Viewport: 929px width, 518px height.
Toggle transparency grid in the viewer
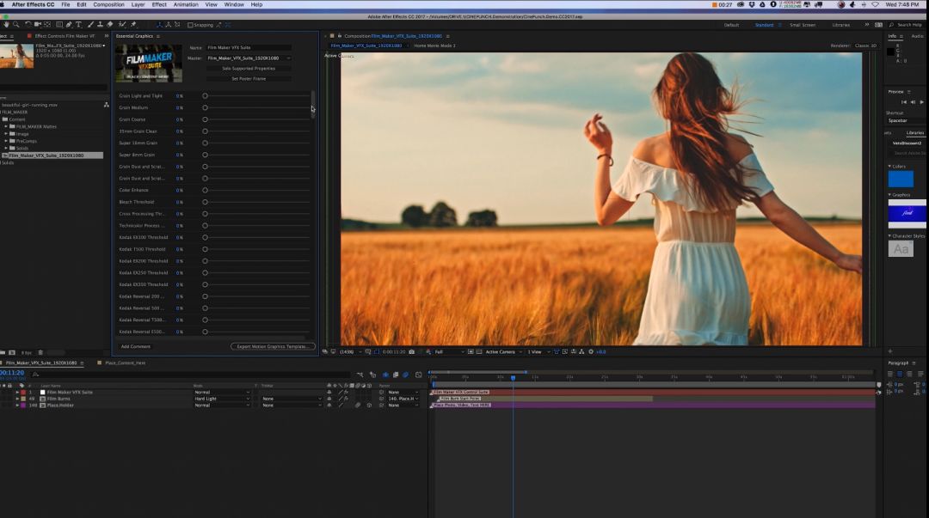(x=479, y=351)
